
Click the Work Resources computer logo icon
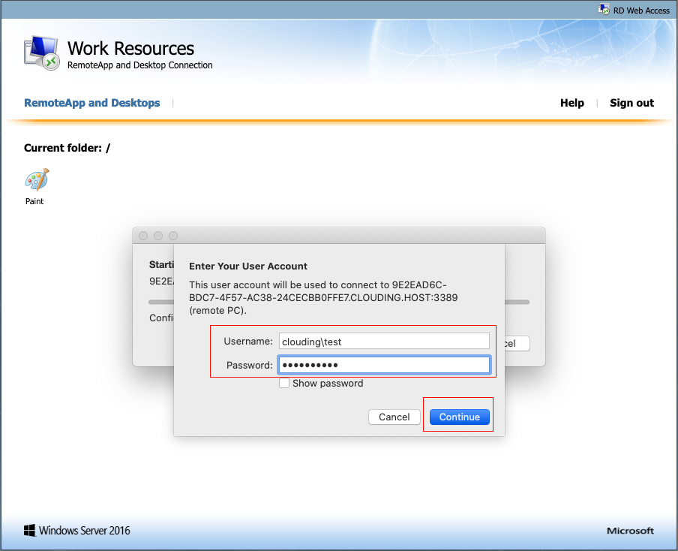42,53
